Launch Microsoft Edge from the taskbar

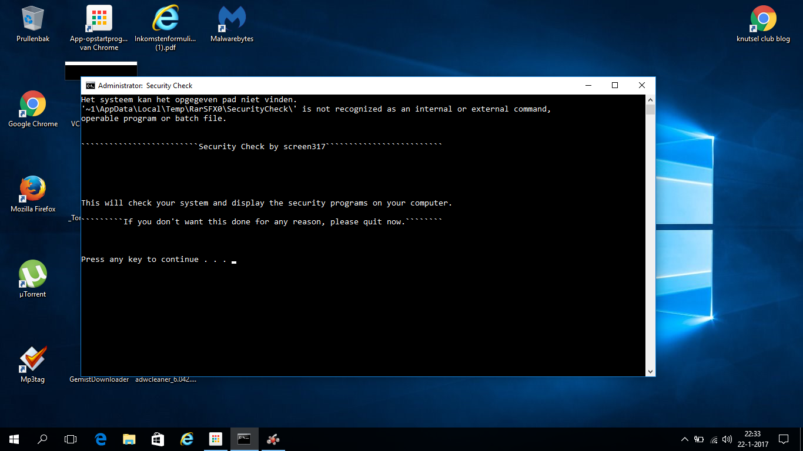[101, 439]
